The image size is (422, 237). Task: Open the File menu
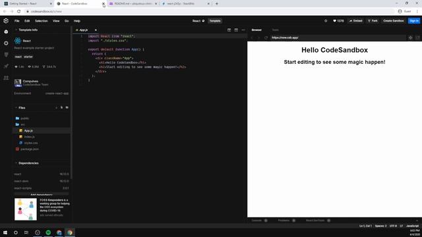17,21
